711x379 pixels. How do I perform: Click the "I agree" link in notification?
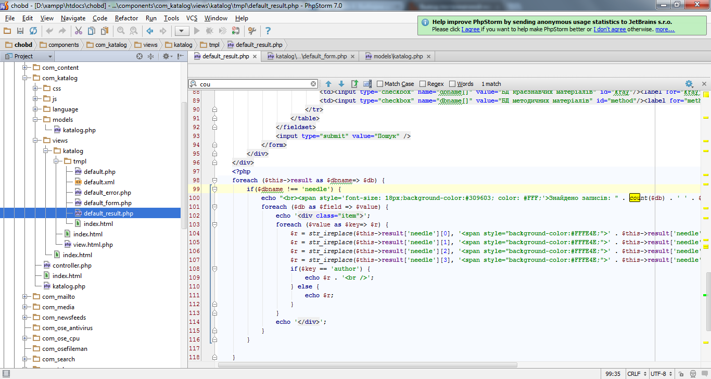click(471, 30)
